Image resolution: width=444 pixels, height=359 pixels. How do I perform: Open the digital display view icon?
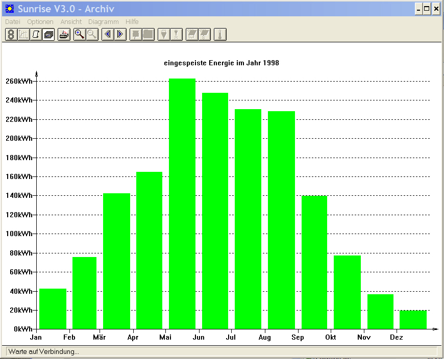[11, 35]
